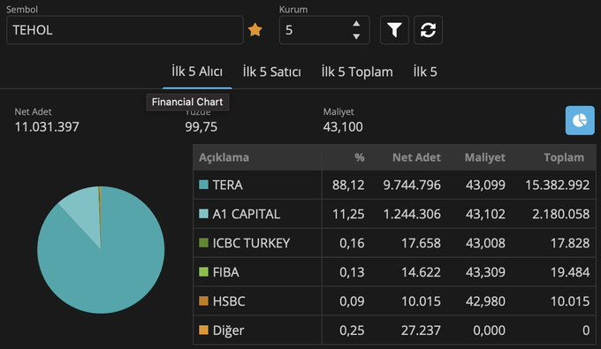Increase Kurum value with the up arrow
Screen dimensions: 601x349
[x=356, y=24]
